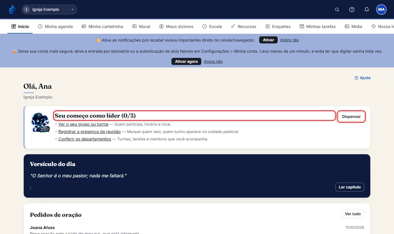Go to the Meus dízimos tab
Viewport: 394px width, 234px height.
coord(176,26)
